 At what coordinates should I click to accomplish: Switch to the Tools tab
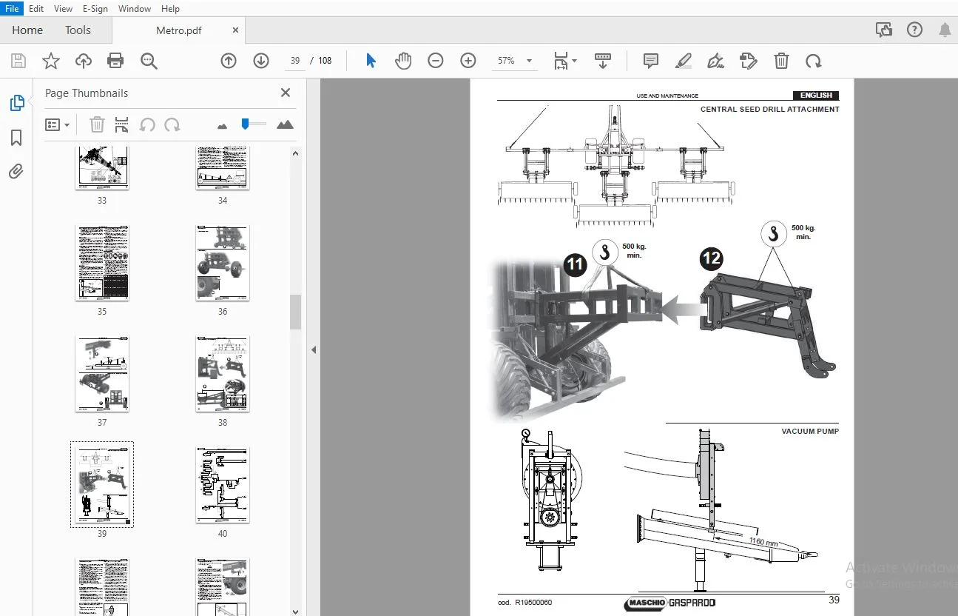78,30
